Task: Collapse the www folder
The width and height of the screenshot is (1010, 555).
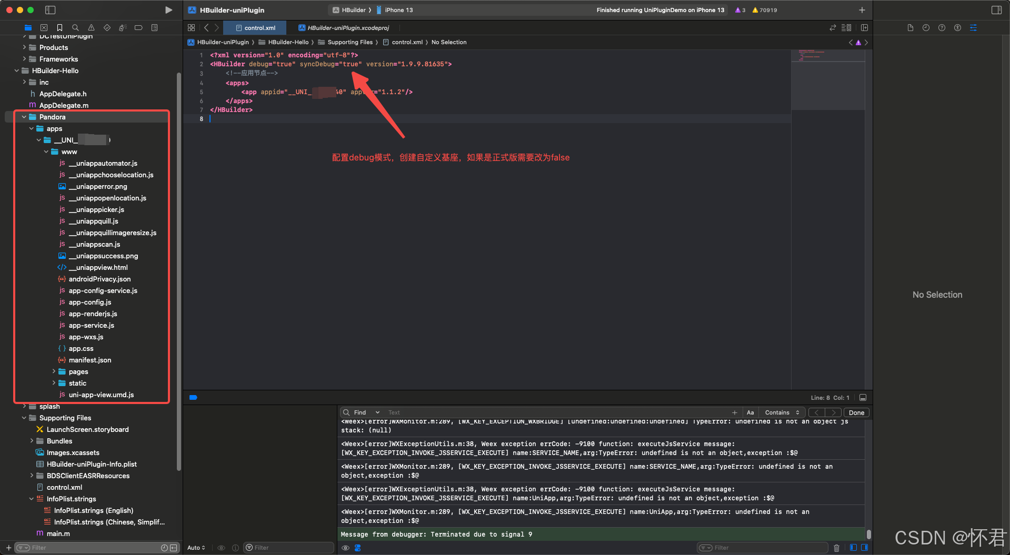Action: [46, 152]
